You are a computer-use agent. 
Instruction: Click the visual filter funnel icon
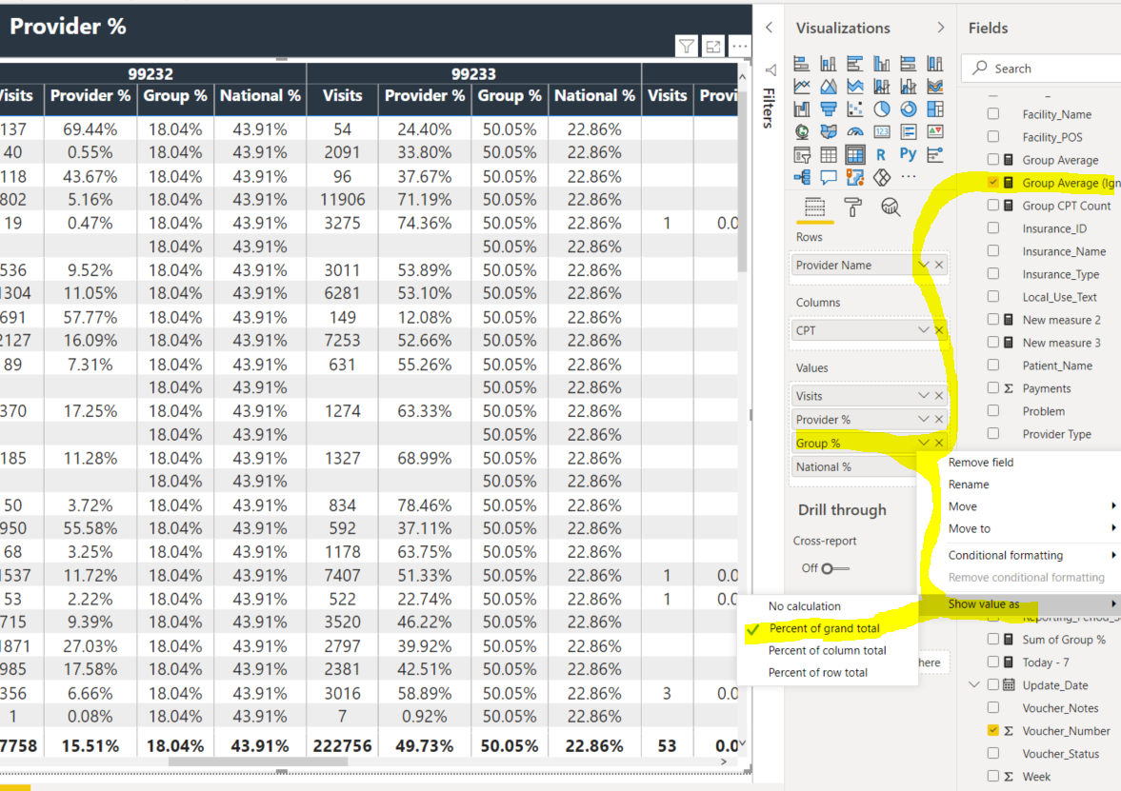[x=687, y=48]
